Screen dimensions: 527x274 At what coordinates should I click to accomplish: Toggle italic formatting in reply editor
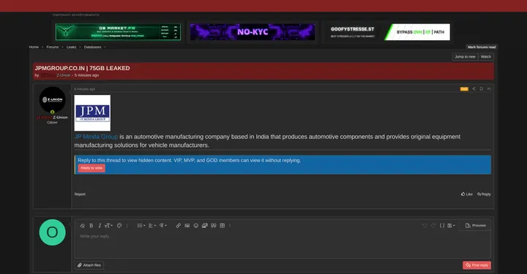pos(100,226)
